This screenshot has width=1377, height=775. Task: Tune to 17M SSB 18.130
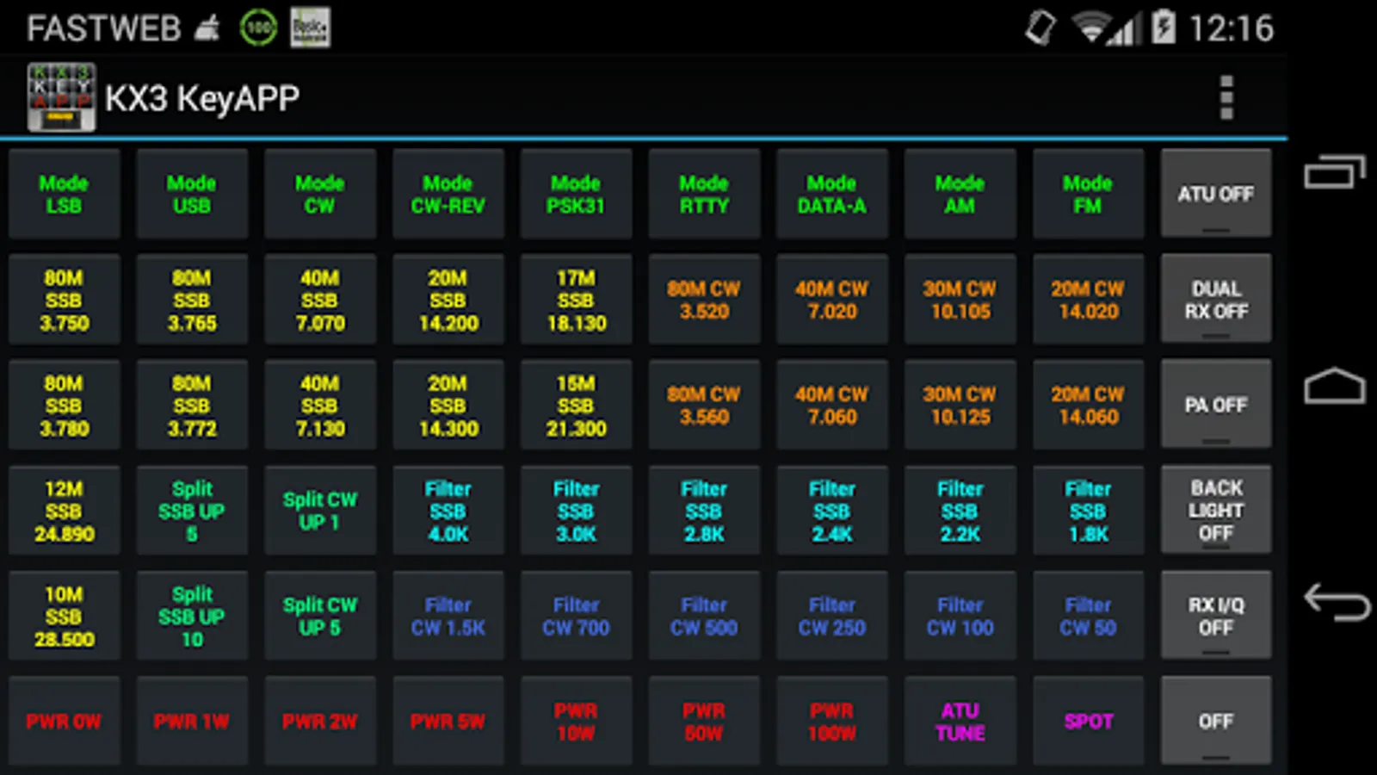pyautogui.click(x=576, y=300)
